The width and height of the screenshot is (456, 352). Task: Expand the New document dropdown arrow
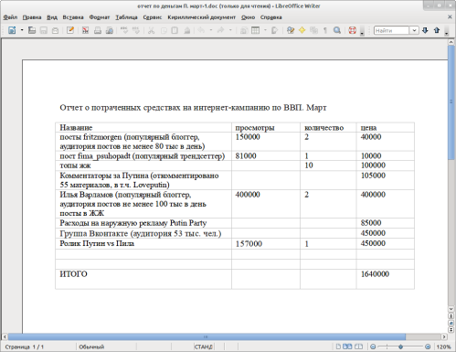(22, 30)
